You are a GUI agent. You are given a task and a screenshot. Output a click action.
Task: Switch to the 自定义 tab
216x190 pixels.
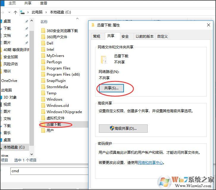pos(162,36)
